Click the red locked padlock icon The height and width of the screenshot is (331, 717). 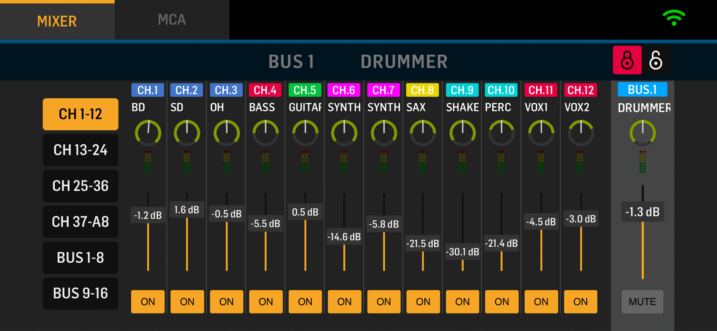[x=627, y=60]
